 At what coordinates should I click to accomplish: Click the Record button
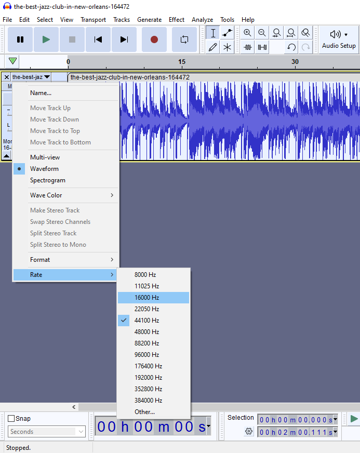pyautogui.click(x=154, y=39)
